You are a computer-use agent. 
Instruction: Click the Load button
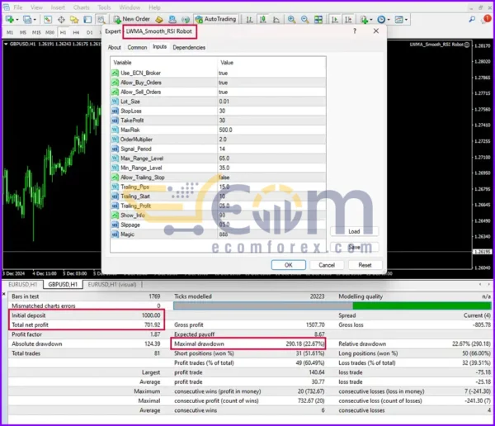pos(354,231)
